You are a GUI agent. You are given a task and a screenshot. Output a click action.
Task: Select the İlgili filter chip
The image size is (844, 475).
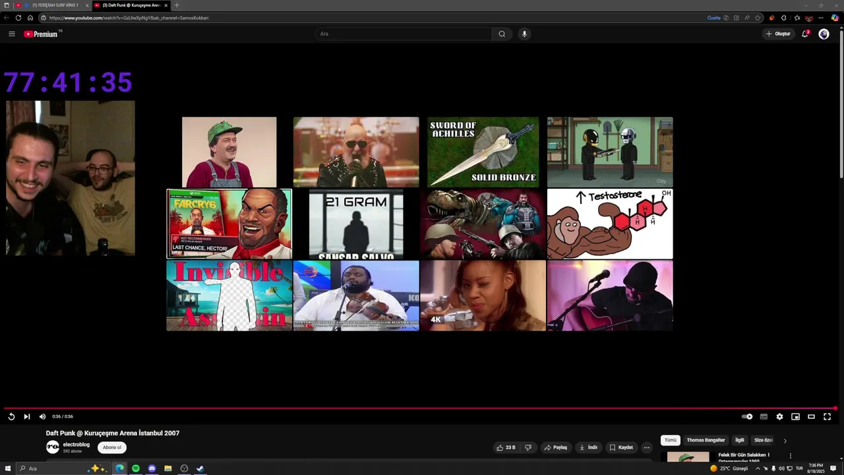pyautogui.click(x=740, y=440)
